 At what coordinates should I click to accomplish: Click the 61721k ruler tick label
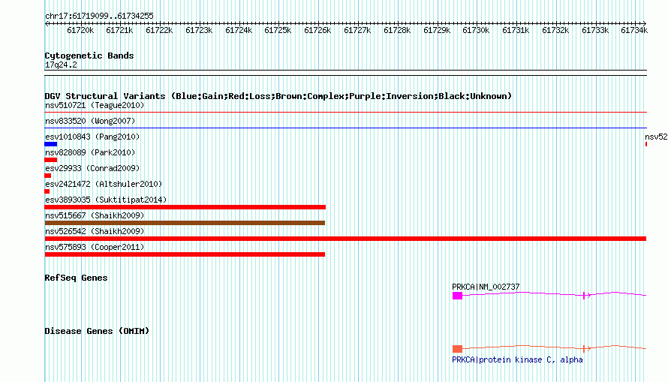119,30
